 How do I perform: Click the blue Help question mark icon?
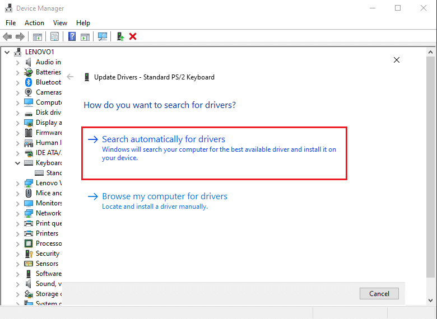point(72,36)
